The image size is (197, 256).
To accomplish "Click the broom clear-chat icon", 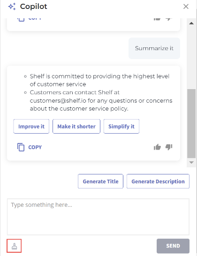I will tap(14, 246).
